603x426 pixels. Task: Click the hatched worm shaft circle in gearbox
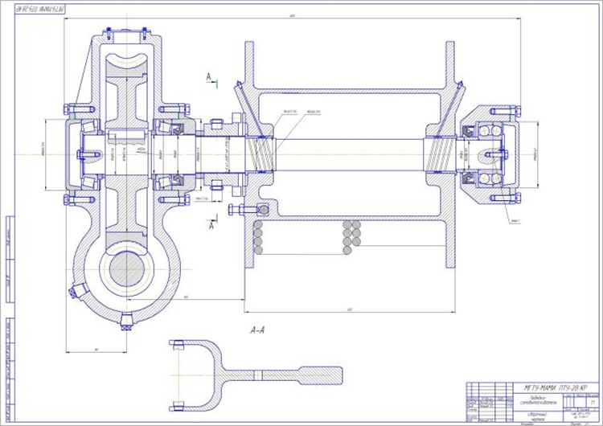coord(127,268)
